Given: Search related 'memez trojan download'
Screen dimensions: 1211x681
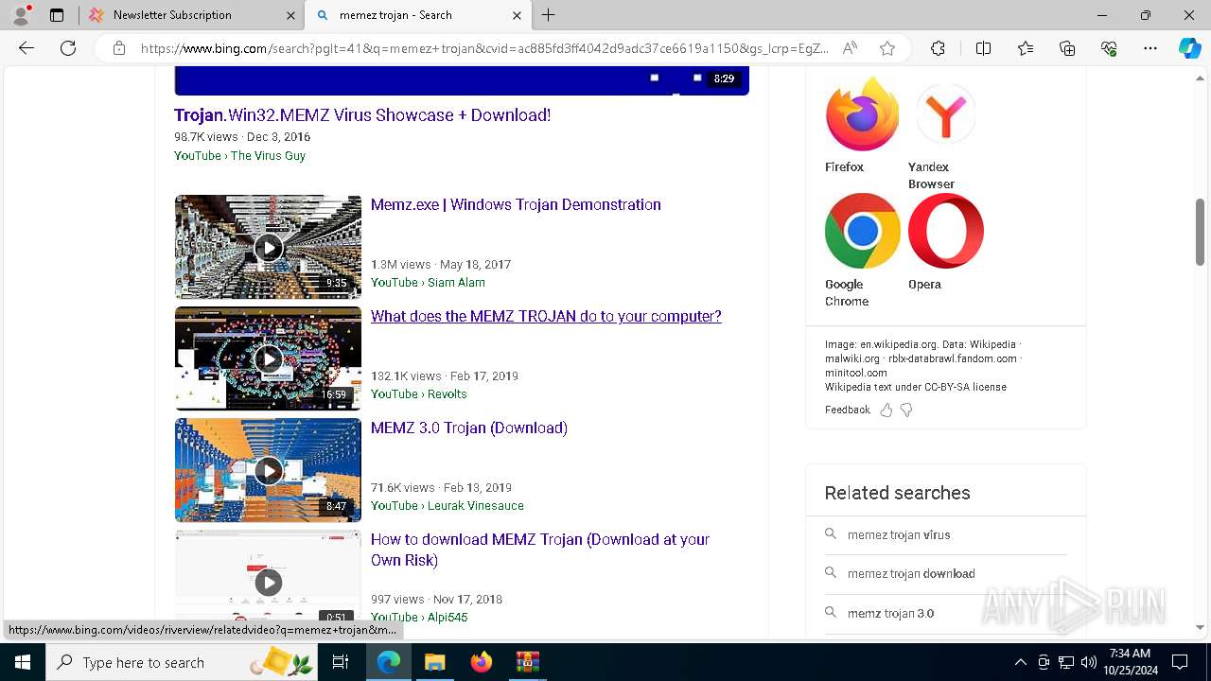Looking at the screenshot, I should coord(911,573).
